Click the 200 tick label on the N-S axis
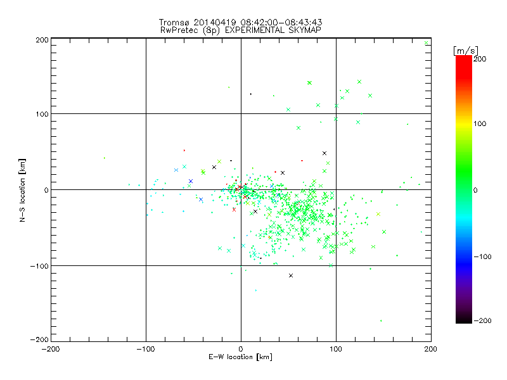 point(42,40)
